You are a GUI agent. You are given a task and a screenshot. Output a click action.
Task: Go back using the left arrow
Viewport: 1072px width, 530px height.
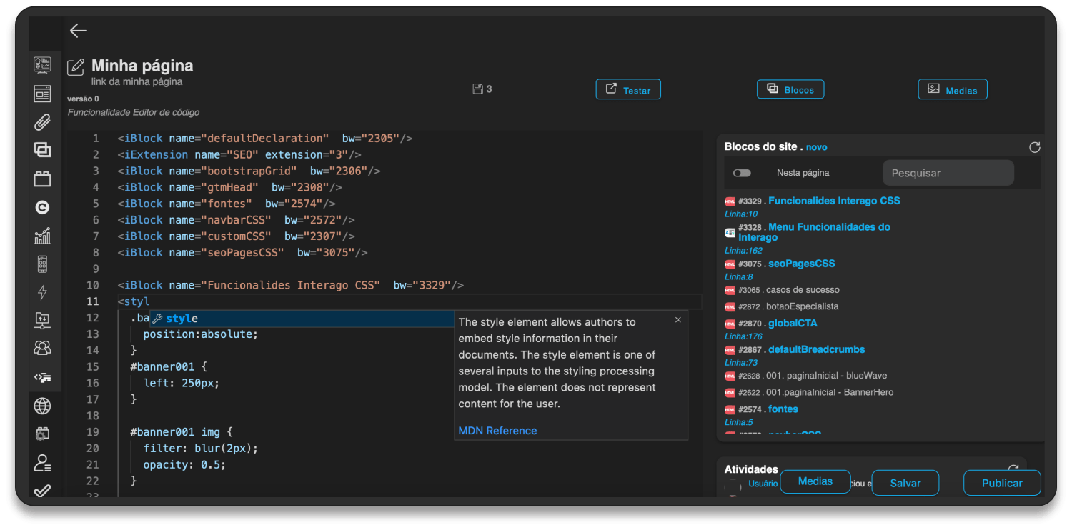79,30
